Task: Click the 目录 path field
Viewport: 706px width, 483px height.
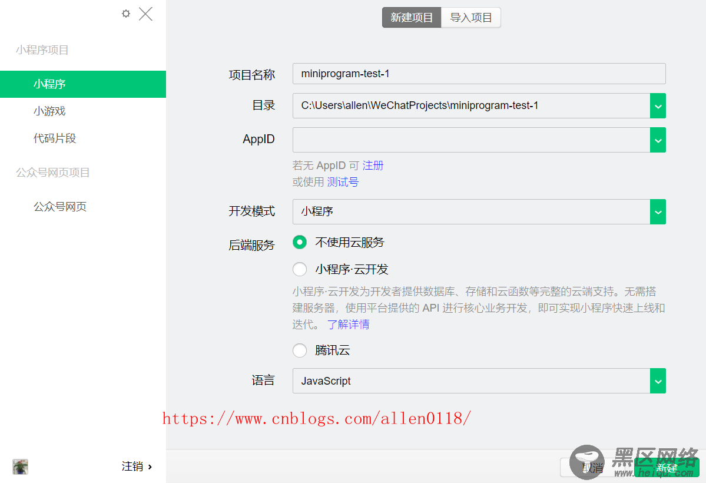Action: [471, 106]
